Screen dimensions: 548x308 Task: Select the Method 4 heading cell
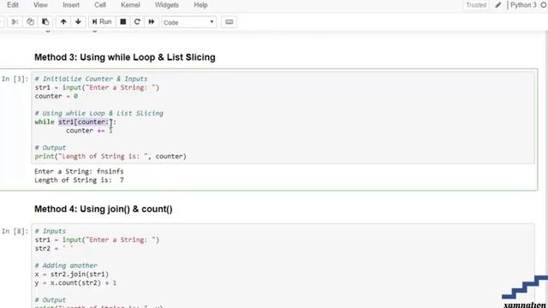(x=104, y=209)
